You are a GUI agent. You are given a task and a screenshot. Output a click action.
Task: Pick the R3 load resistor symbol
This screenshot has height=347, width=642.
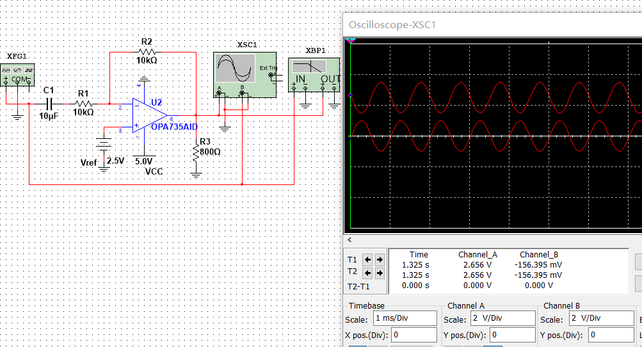tap(196, 152)
